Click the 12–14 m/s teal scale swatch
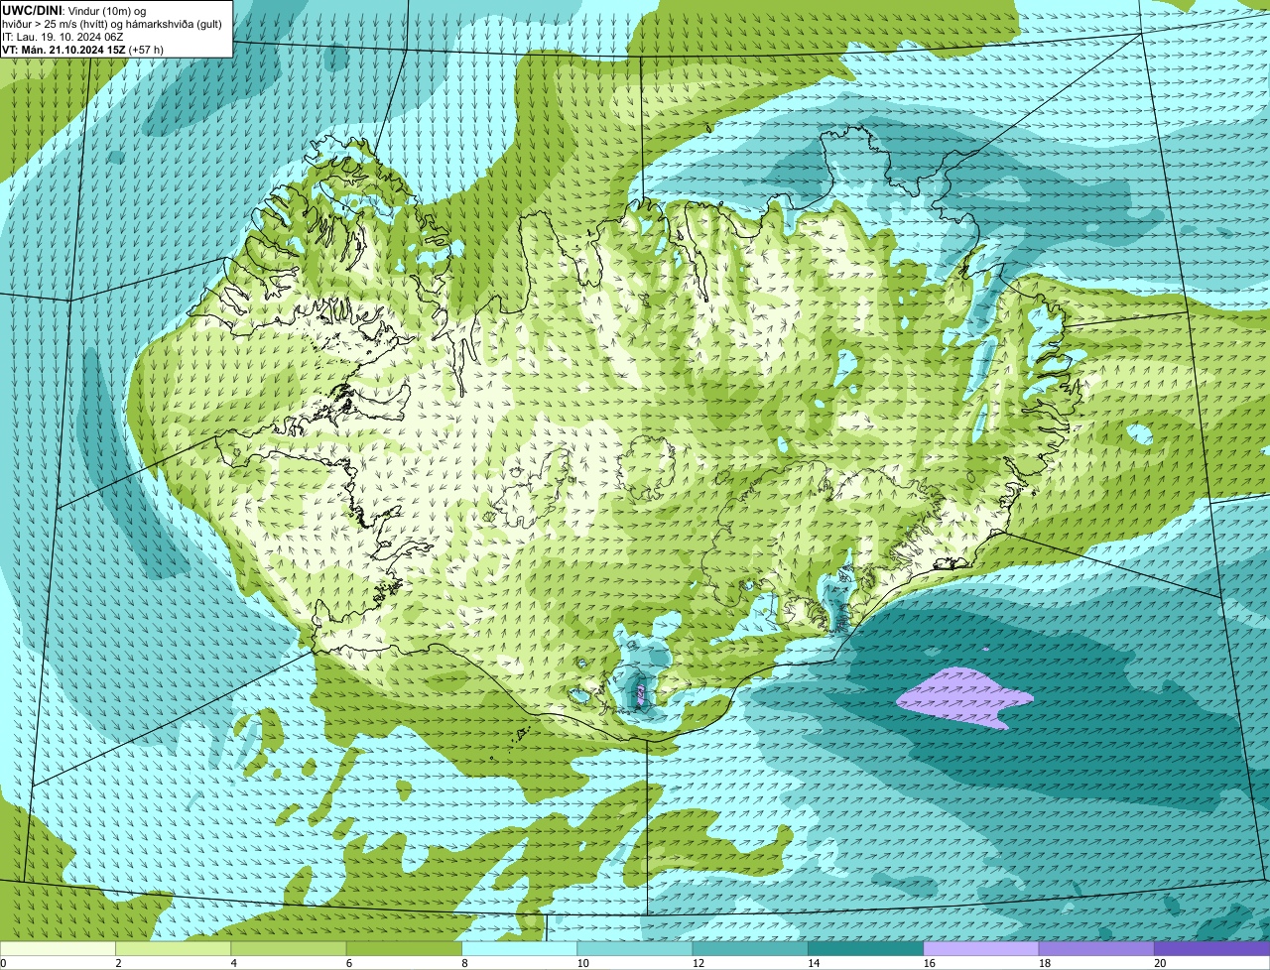 [750, 948]
